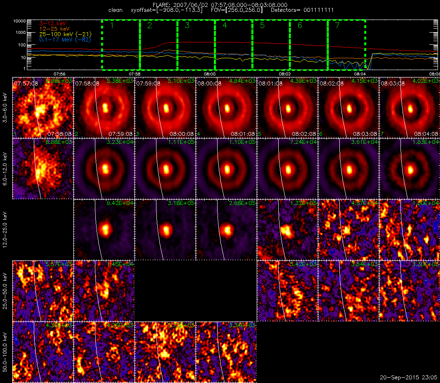
Task: Click the 10000 y-axis tick label
Action: (x=20, y=21)
